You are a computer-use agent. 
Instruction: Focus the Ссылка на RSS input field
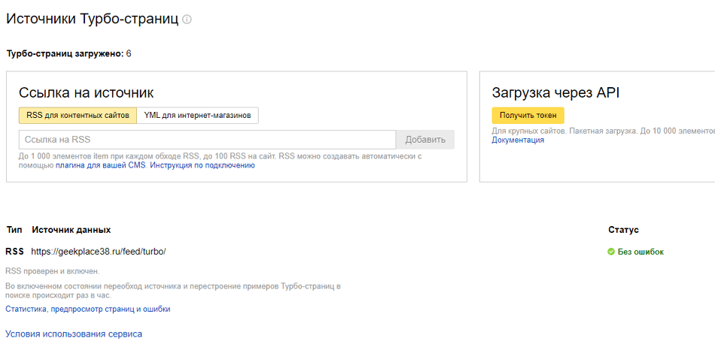tap(207, 140)
